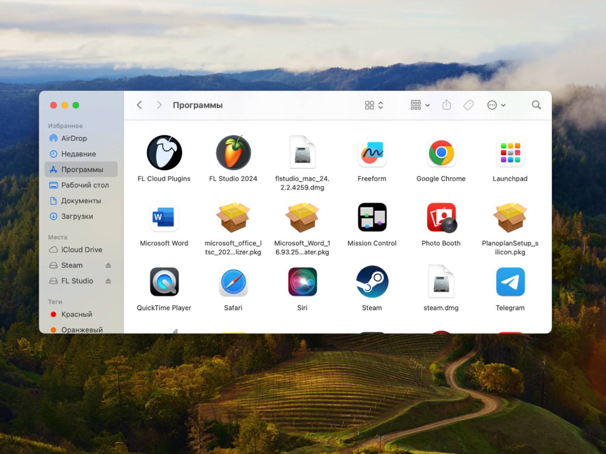Open the icon view switcher dropdown

coord(374,105)
